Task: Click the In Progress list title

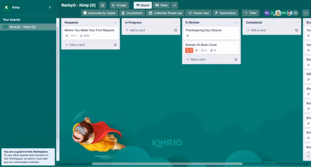Action: coord(133,22)
